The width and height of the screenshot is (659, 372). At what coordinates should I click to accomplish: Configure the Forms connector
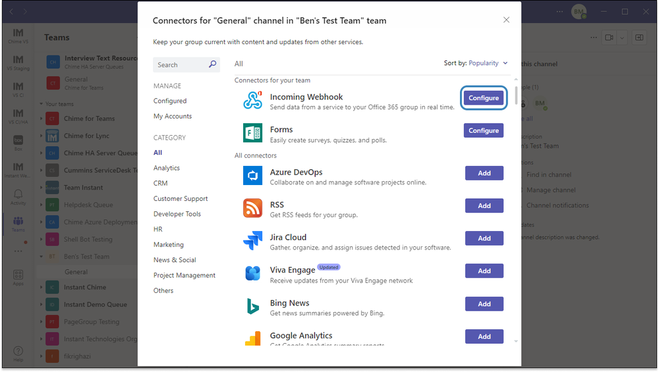[483, 130]
